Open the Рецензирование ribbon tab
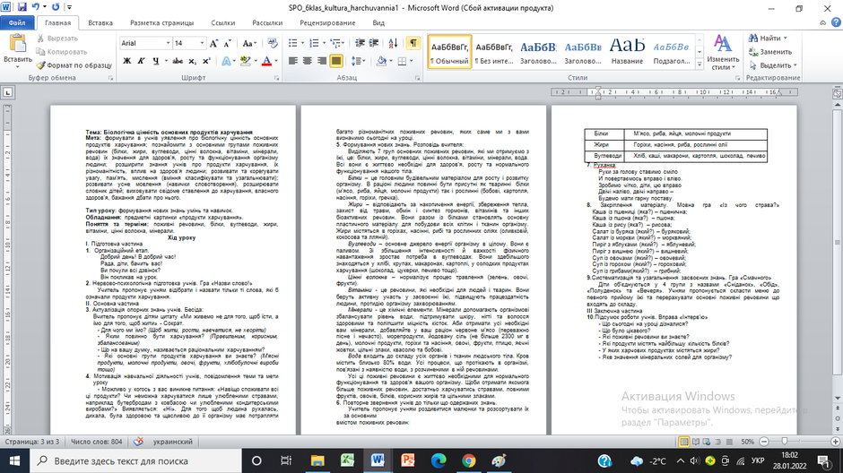 327,23
